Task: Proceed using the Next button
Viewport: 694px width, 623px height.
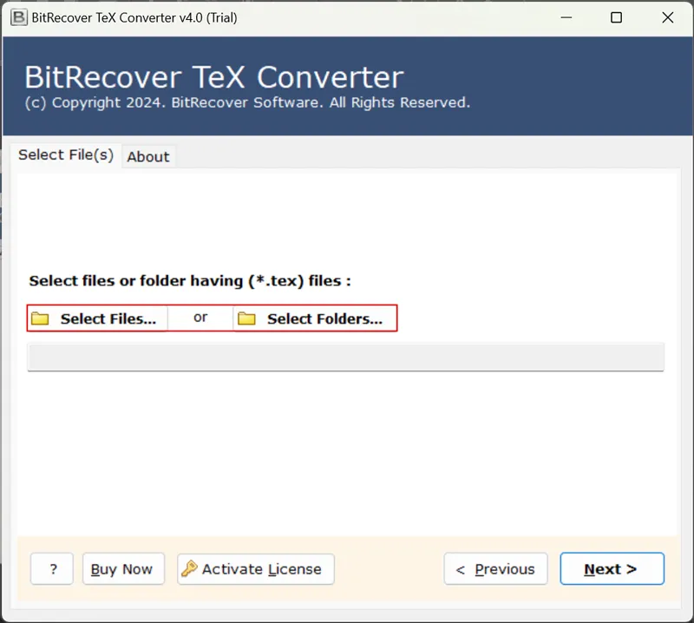Action: (612, 568)
